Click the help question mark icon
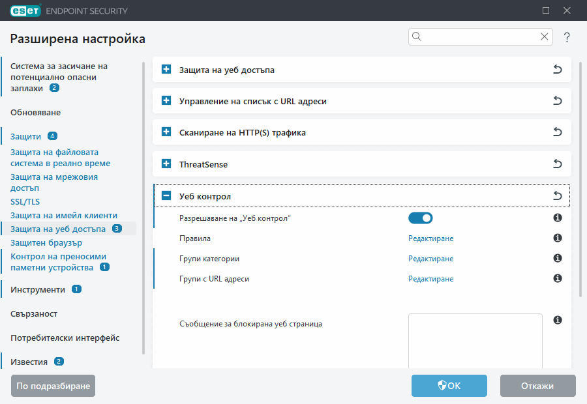 point(567,37)
